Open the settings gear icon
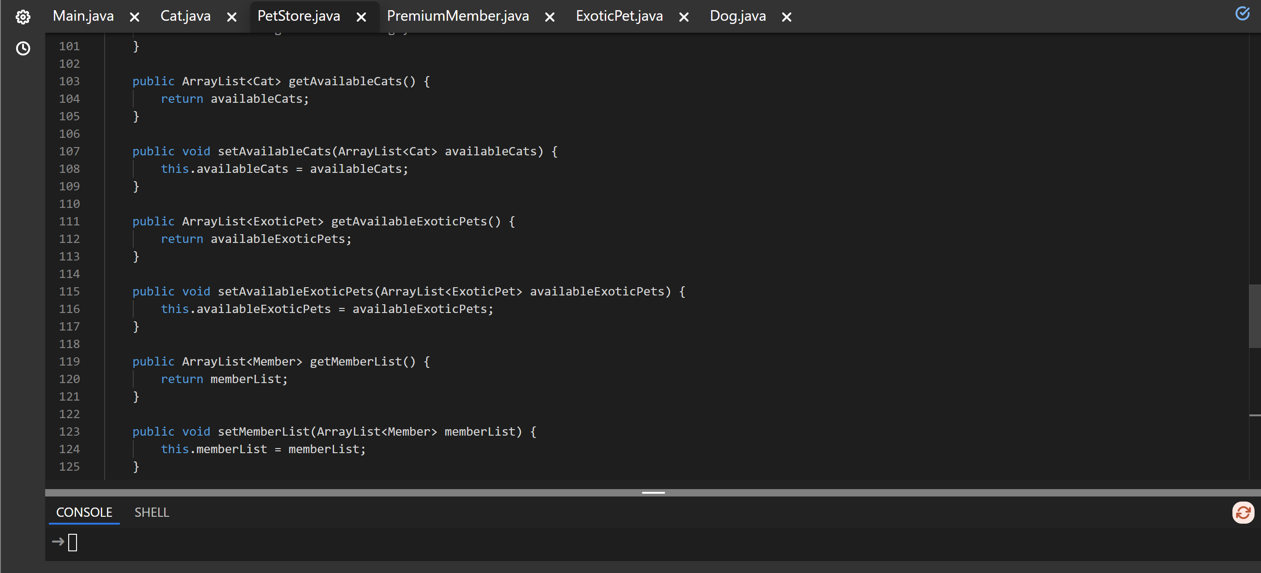Screen dimensions: 1261x573 tap(23, 17)
